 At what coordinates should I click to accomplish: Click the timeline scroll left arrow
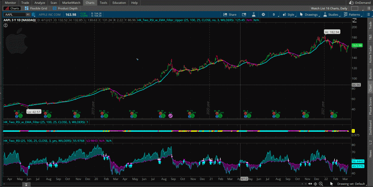click(302, 184)
